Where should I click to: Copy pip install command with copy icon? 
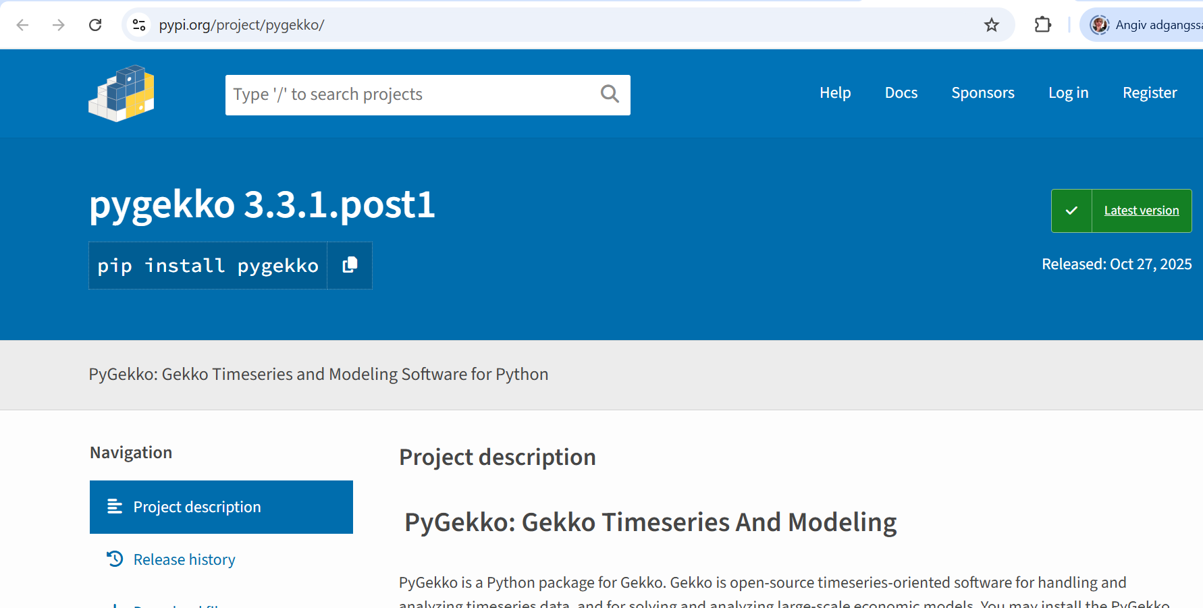pos(350,265)
